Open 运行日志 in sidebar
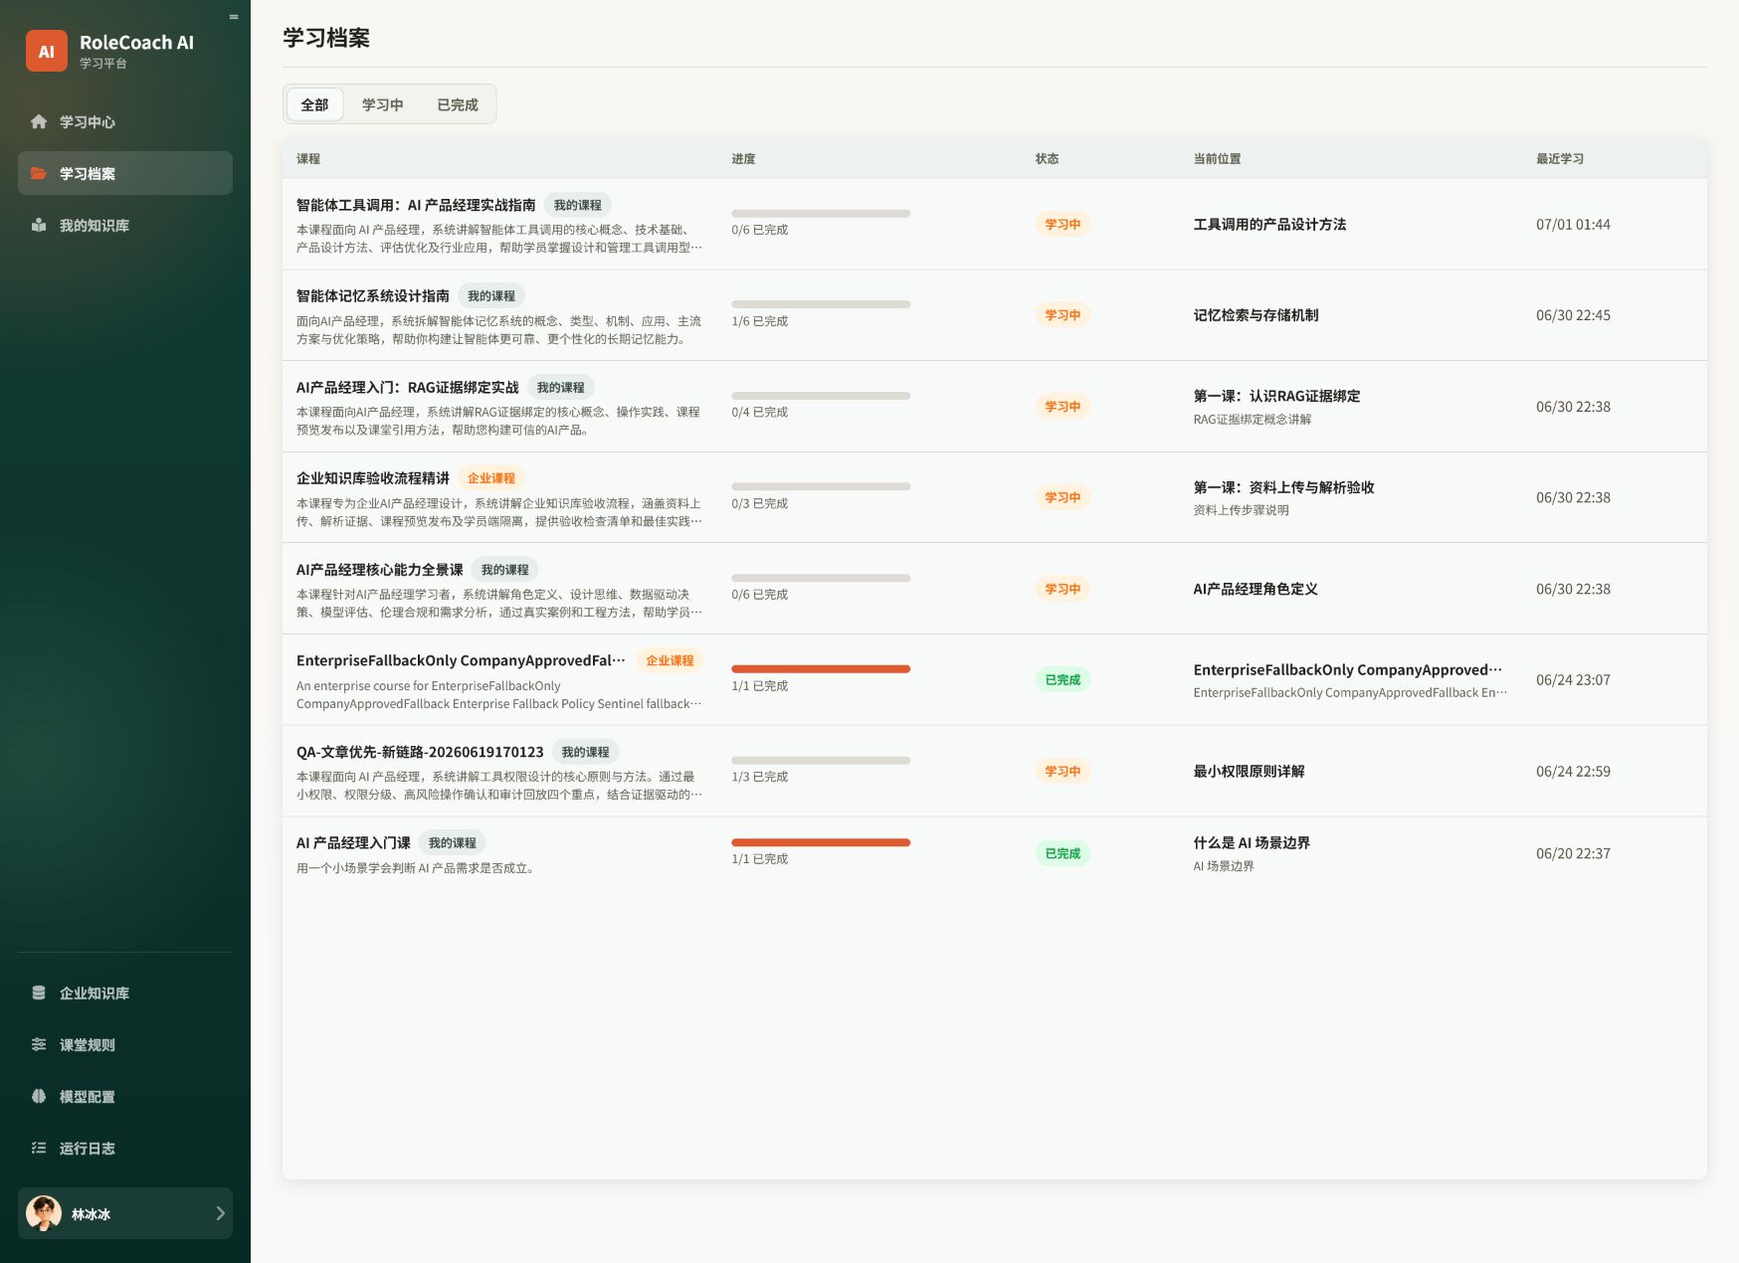The height and width of the screenshot is (1263, 1739). pyautogui.click(x=125, y=1148)
